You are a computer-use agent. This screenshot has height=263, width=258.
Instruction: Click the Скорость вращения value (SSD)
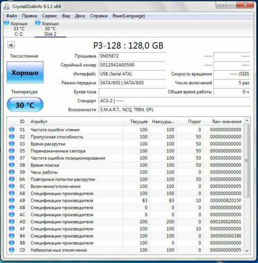(232, 74)
